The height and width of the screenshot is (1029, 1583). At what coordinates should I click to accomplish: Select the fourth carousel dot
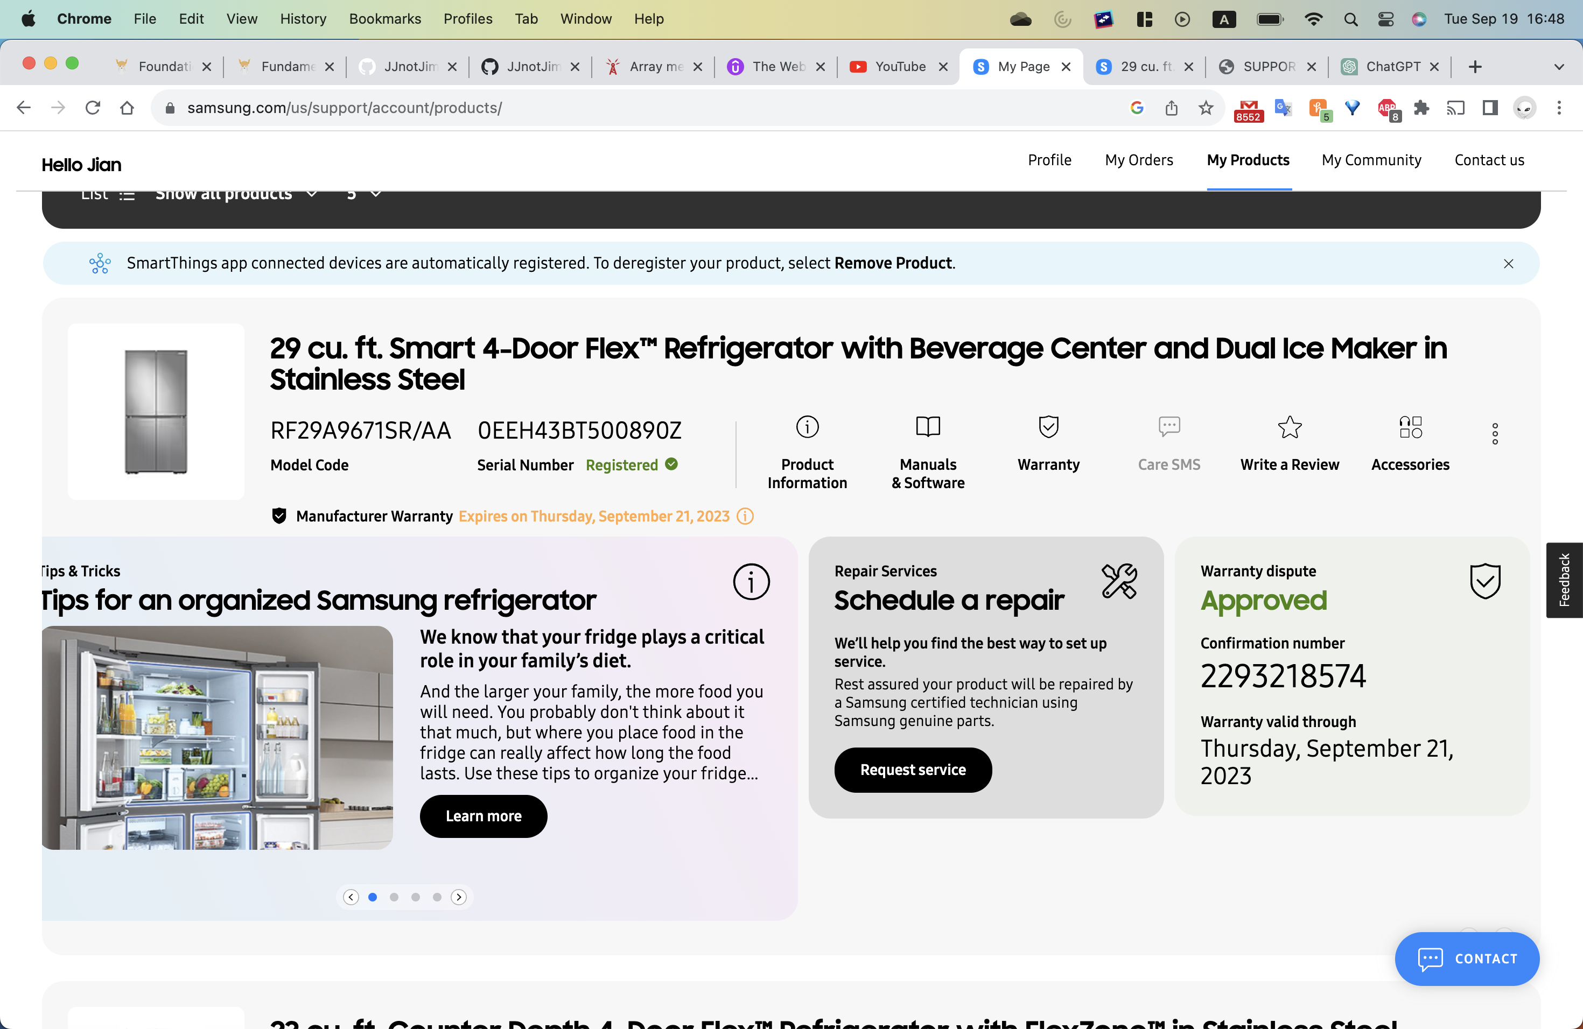coord(437,897)
